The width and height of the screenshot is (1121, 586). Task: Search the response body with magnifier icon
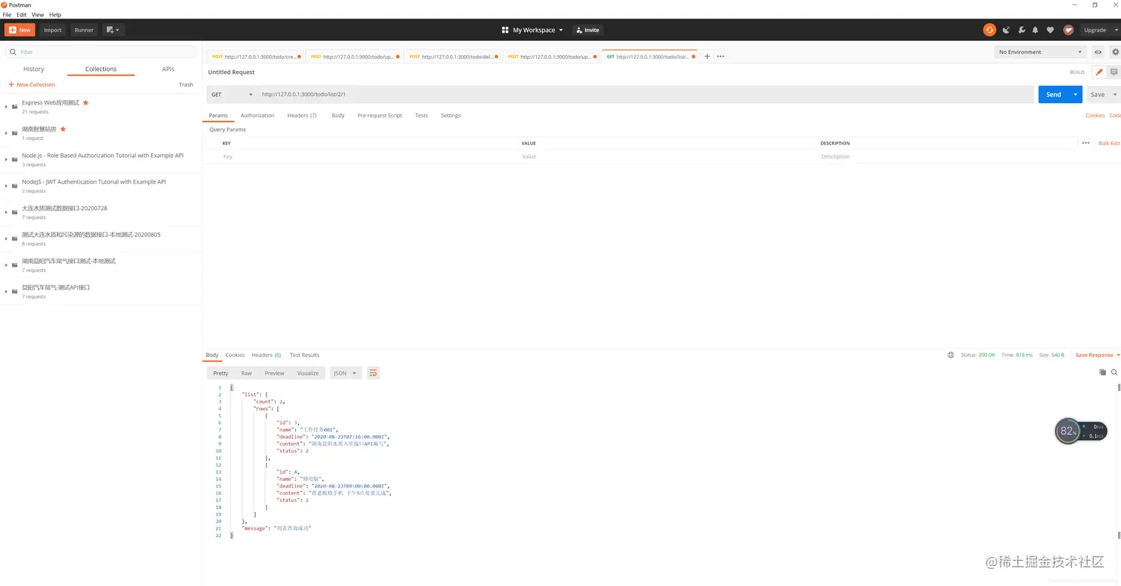coord(1114,372)
